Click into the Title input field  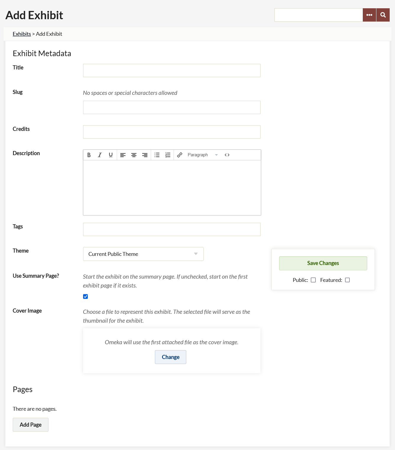(x=171, y=71)
